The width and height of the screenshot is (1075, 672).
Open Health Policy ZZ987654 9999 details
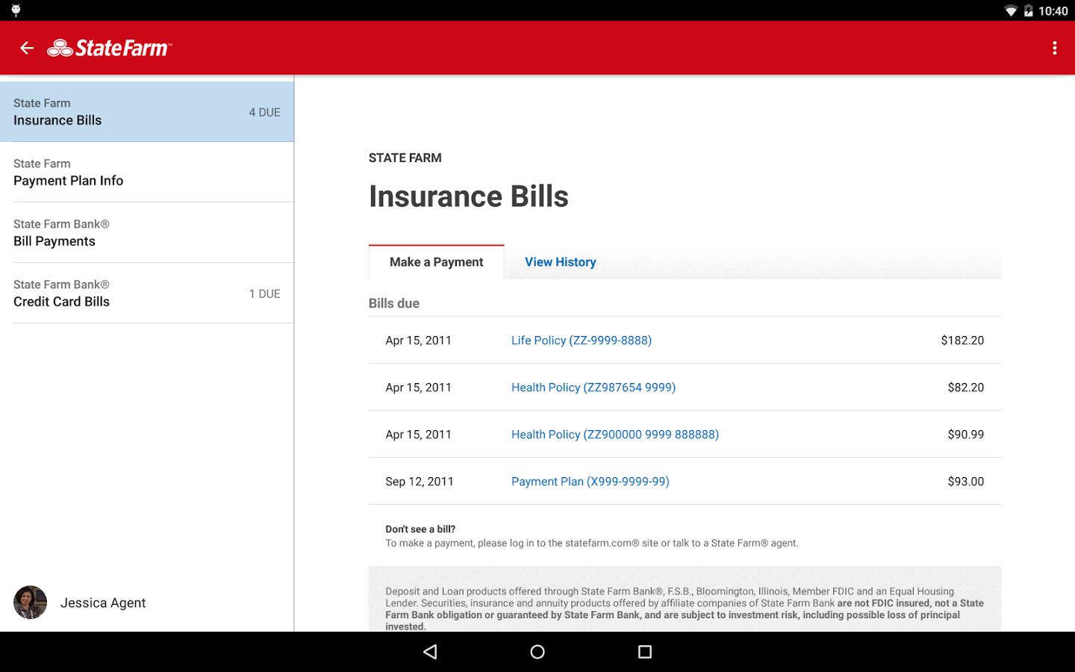(x=593, y=387)
